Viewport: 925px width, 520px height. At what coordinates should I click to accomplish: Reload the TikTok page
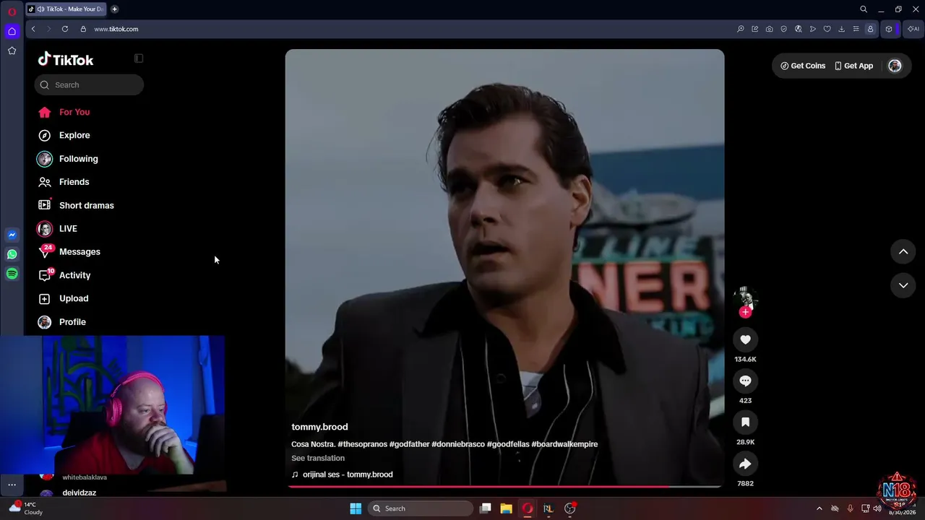(x=65, y=29)
